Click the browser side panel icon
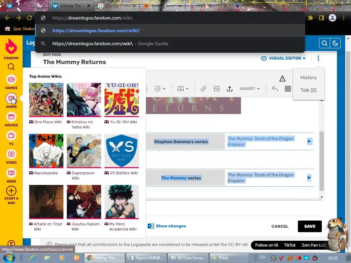This screenshot has width=351, height=263. point(322,18)
